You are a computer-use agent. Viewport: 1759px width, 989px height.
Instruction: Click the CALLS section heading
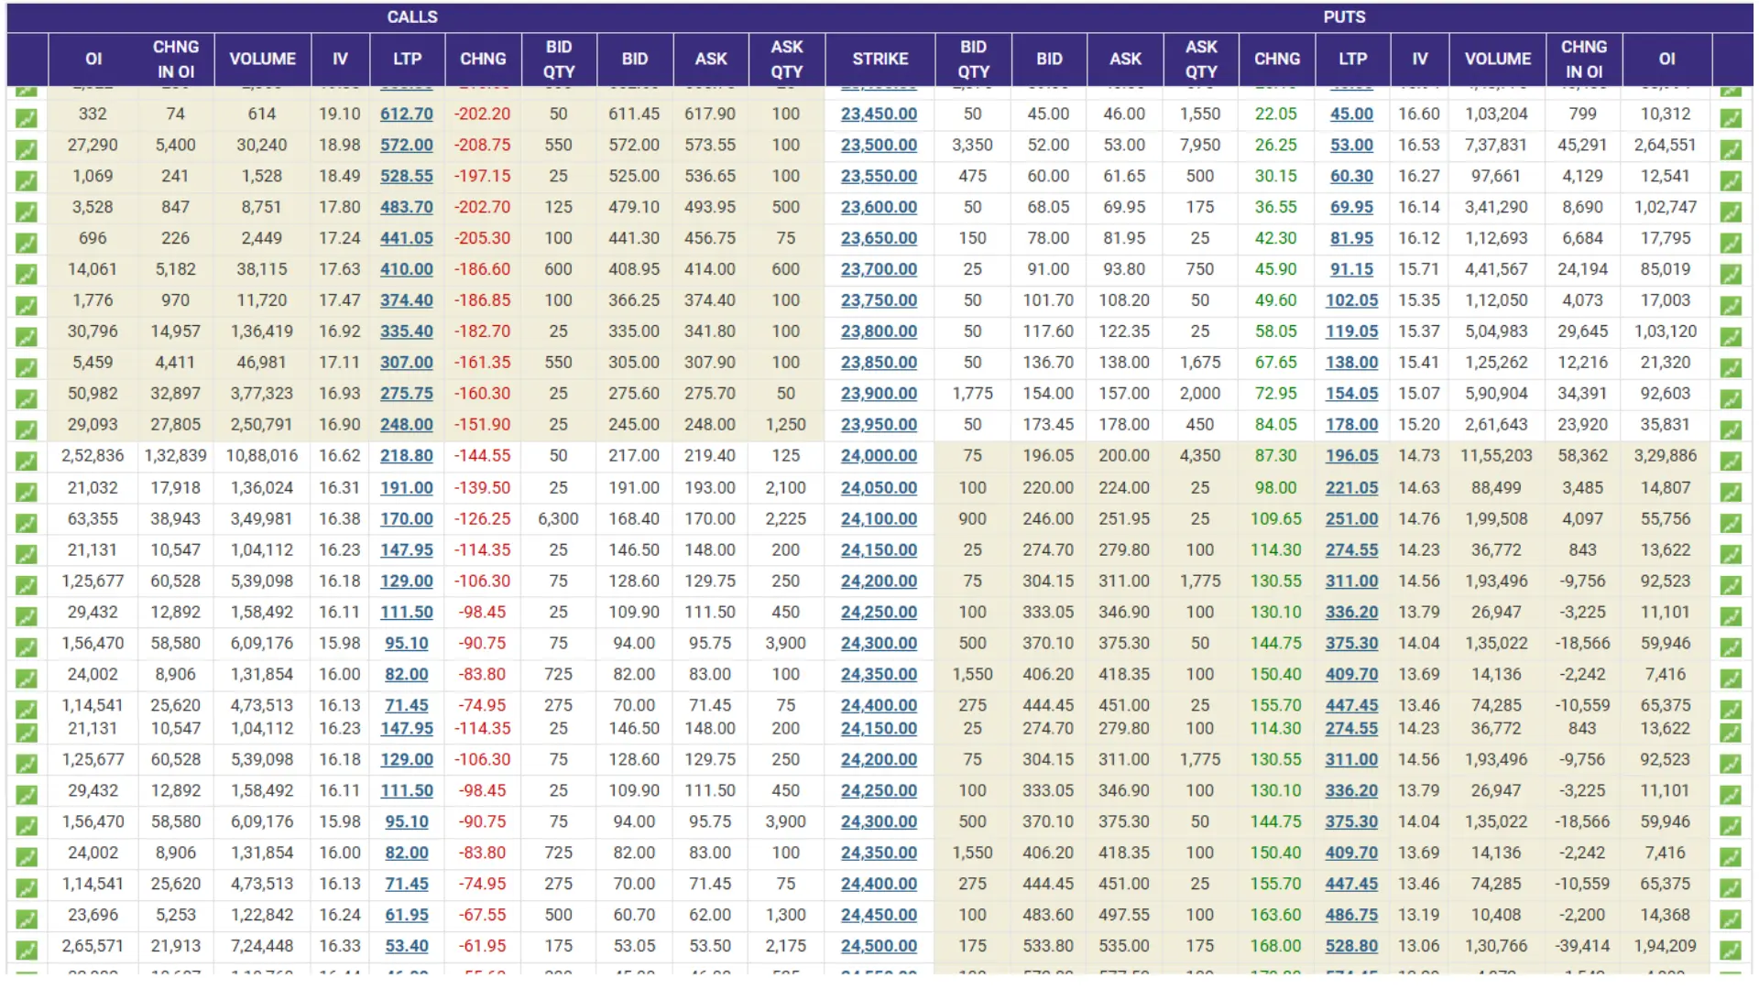pyautogui.click(x=412, y=17)
